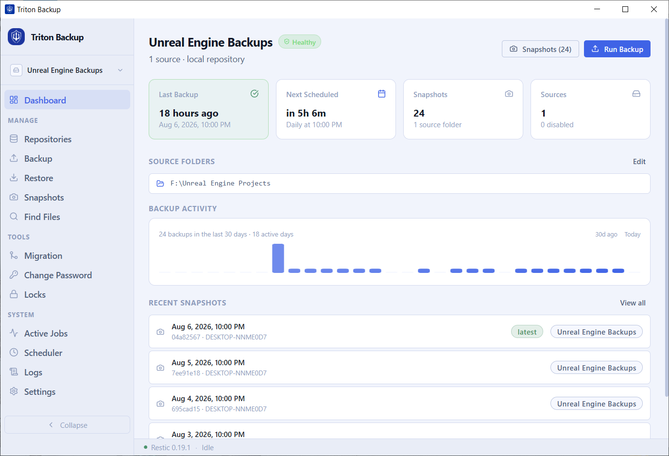Click the vertical scrollbar of the main panel
Image resolution: width=669 pixels, height=456 pixels.
coord(667,209)
